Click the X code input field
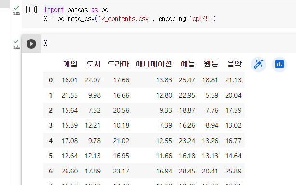This screenshot has height=185, width=296. (168, 43)
